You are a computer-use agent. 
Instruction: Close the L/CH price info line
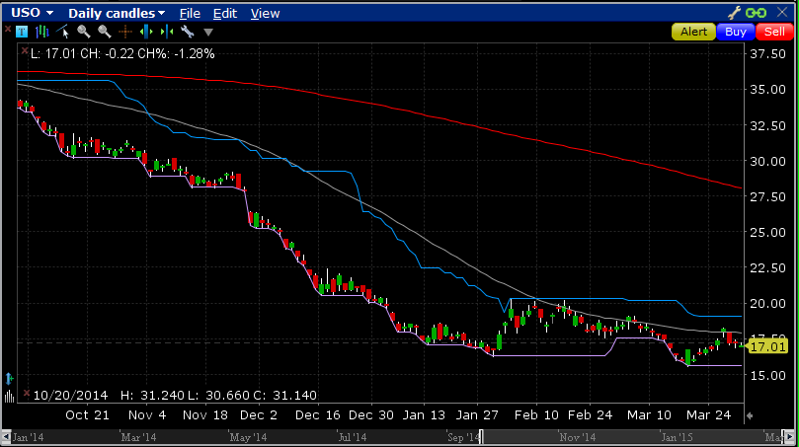click(24, 52)
